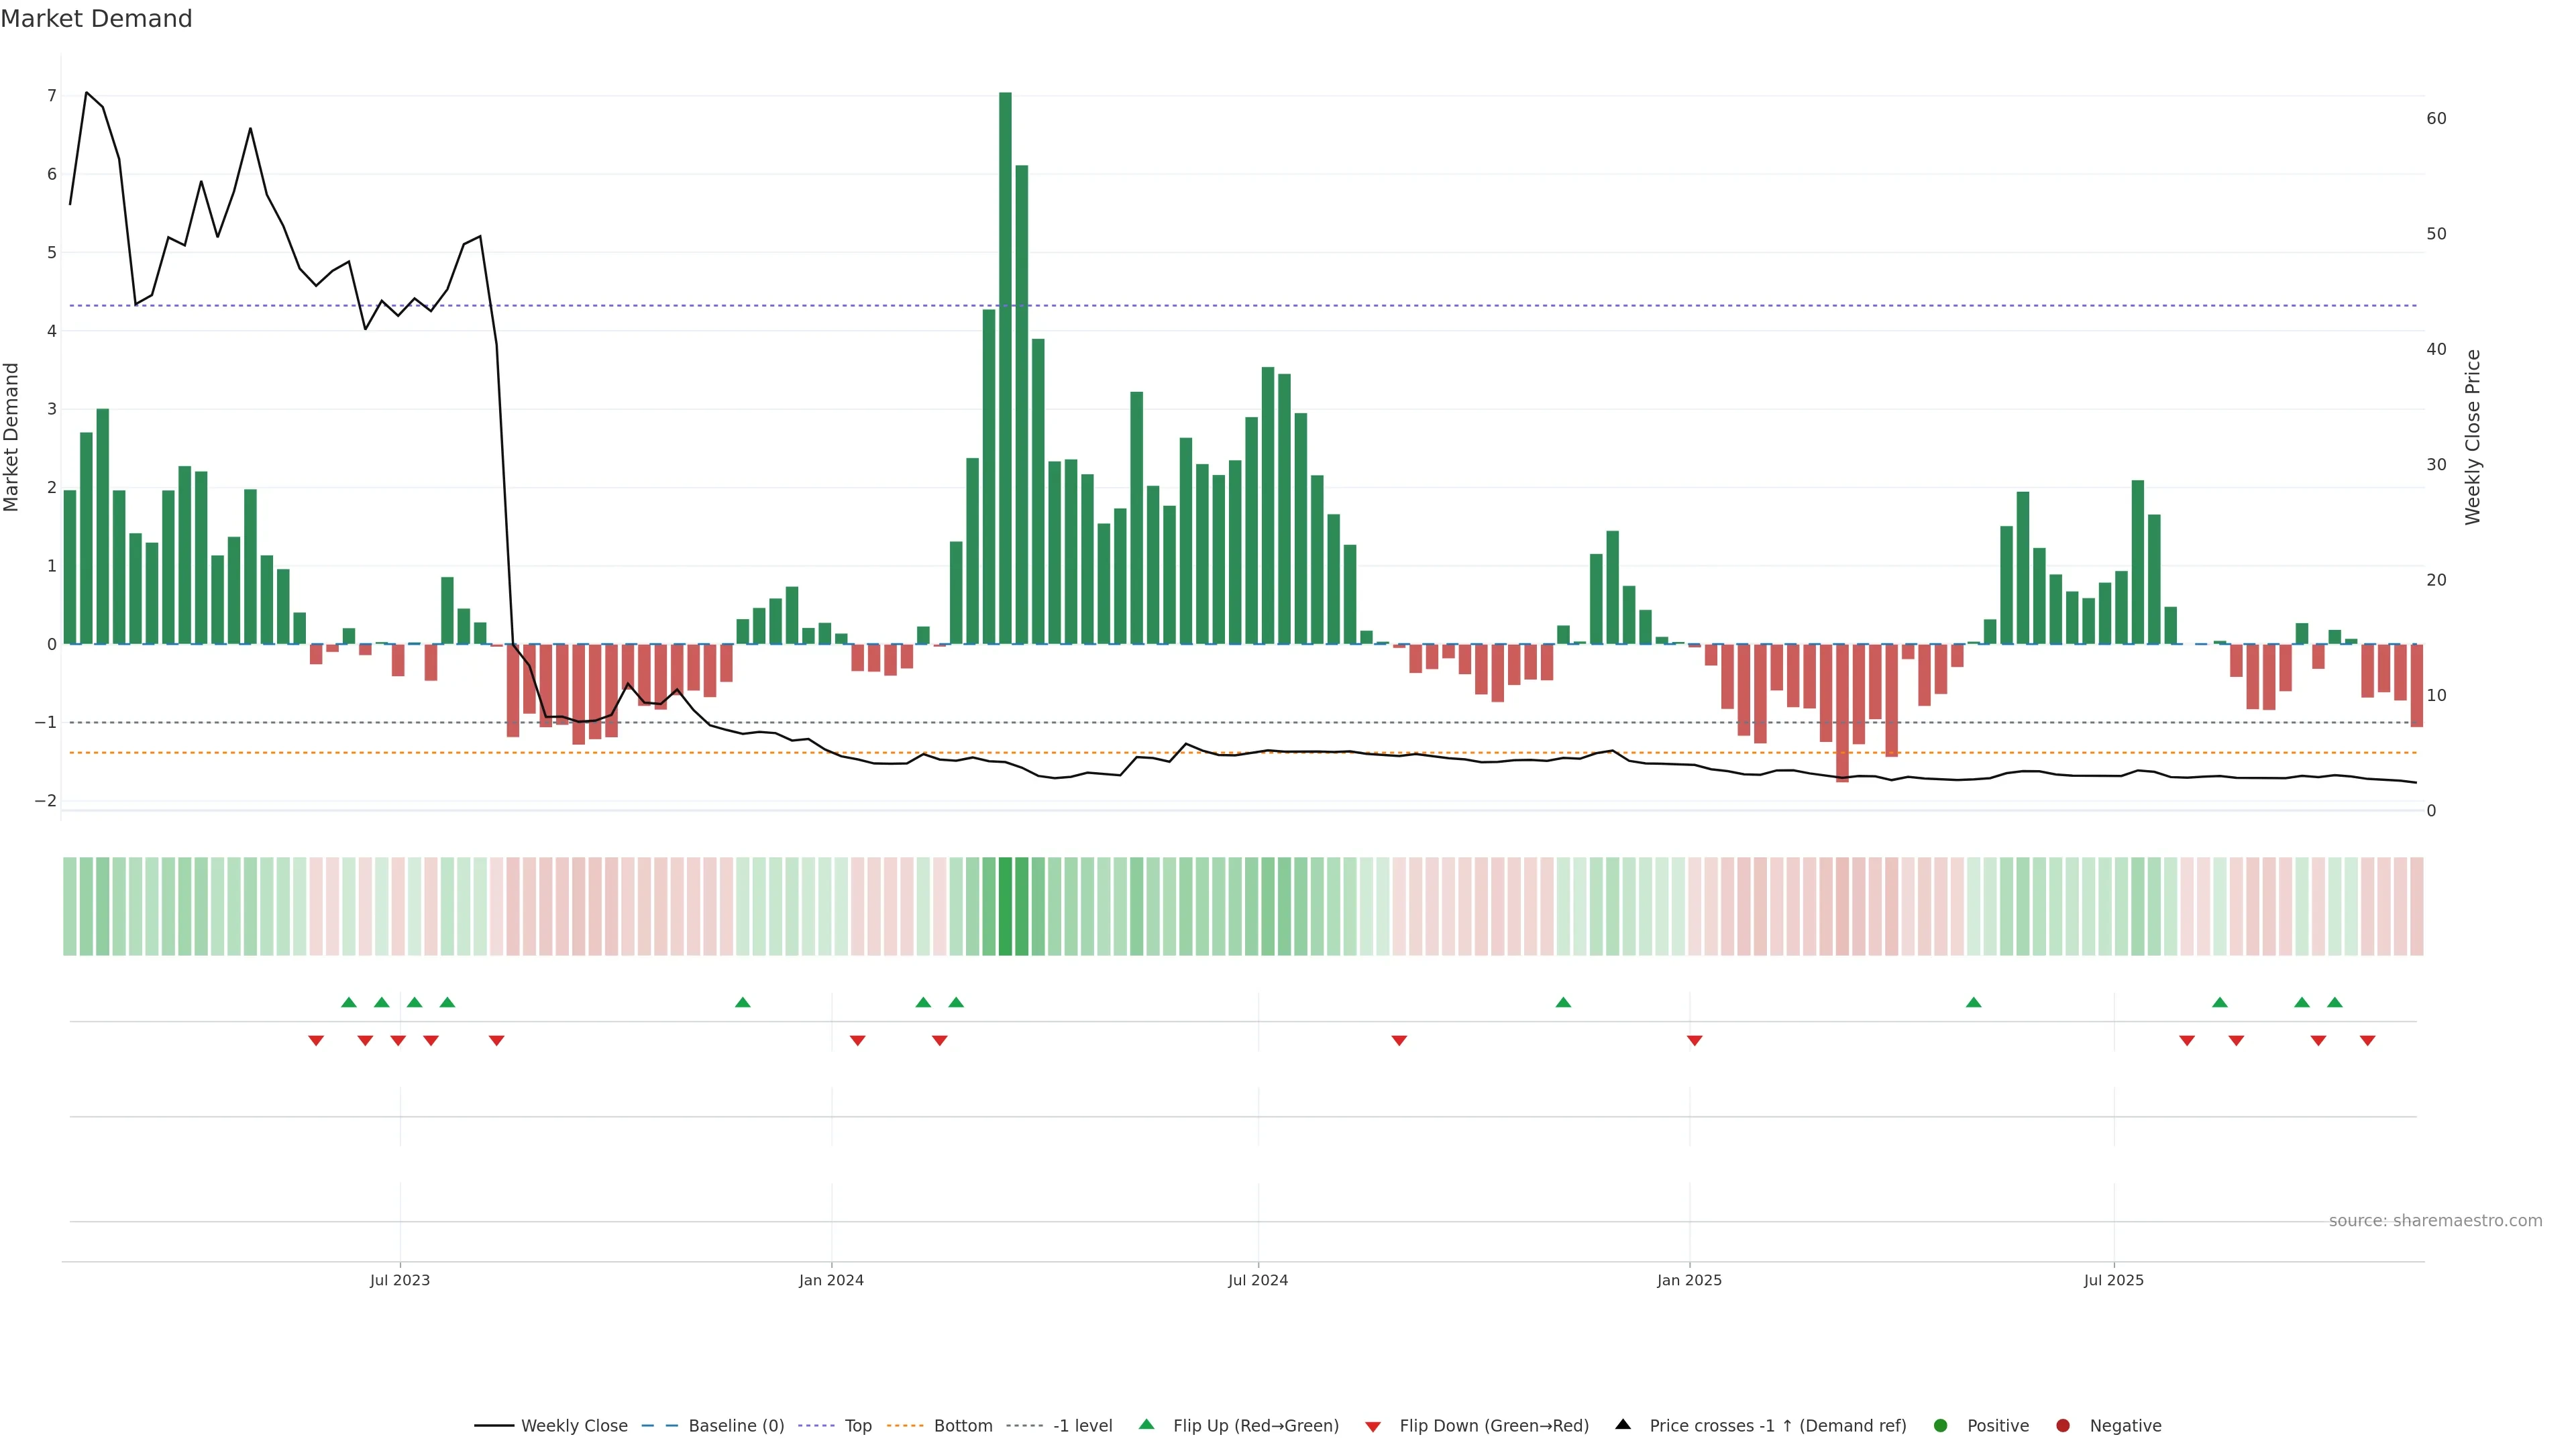2576x1449 pixels.
Task: Click the Jan 2025 axis label
Action: [x=1689, y=1281]
